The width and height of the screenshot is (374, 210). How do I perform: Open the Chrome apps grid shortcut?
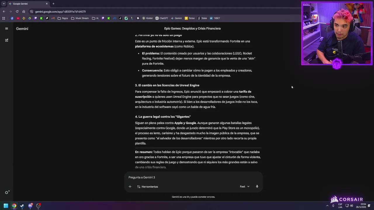tap(4, 18)
